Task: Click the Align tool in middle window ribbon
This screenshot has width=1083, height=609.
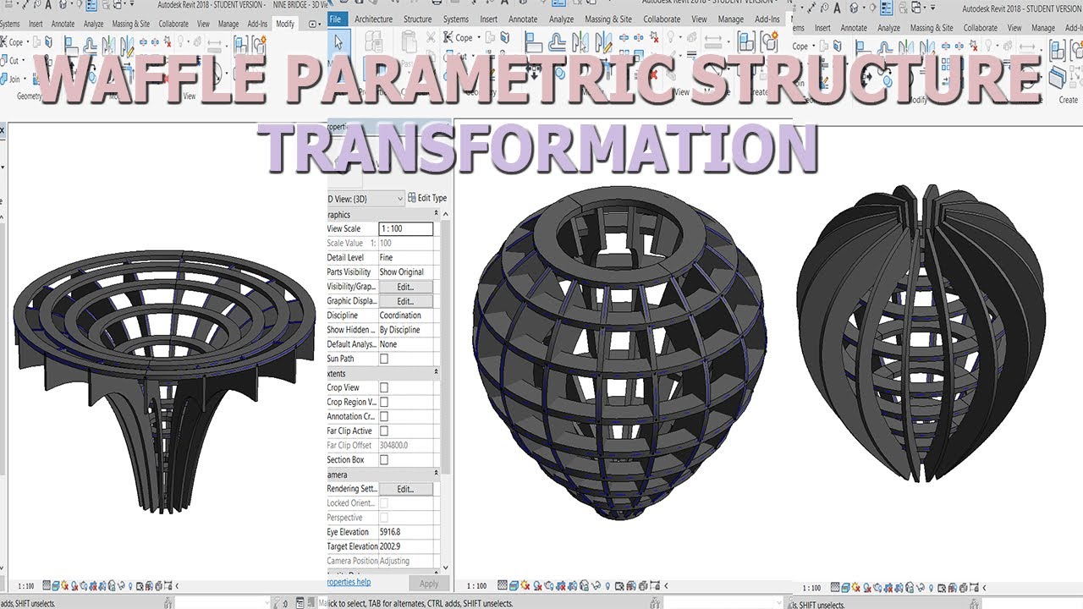Action: pyautogui.click(x=534, y=42)
